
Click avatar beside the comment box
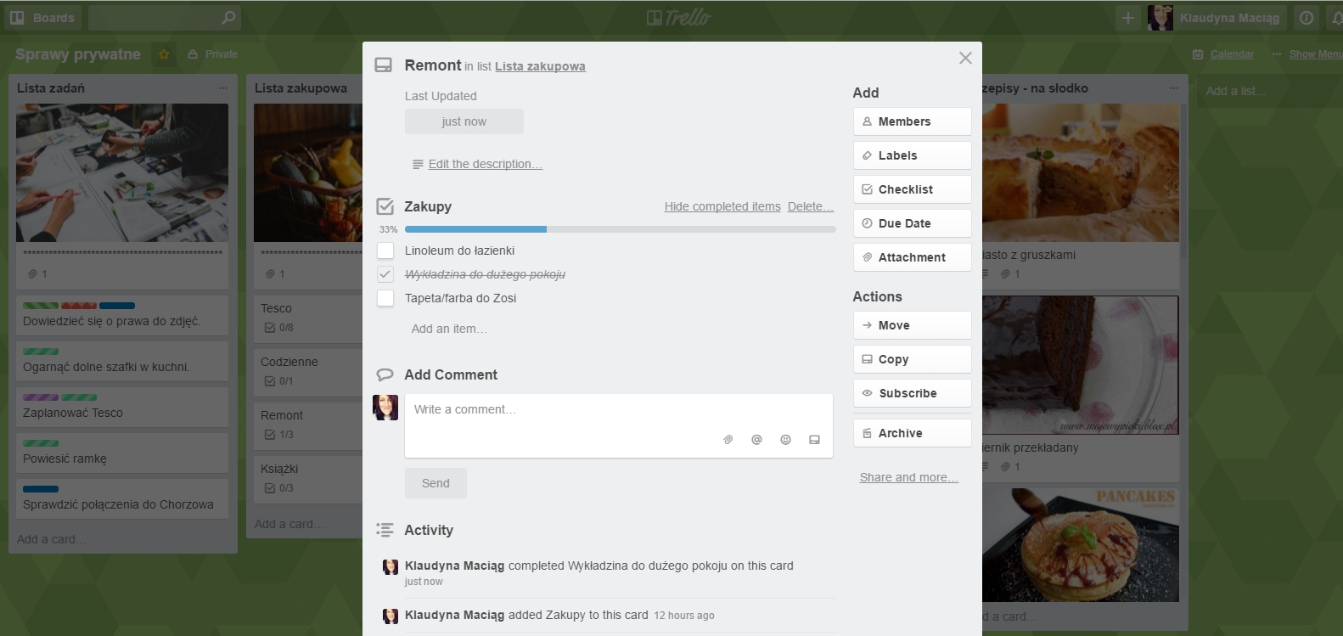pos(385,408)
